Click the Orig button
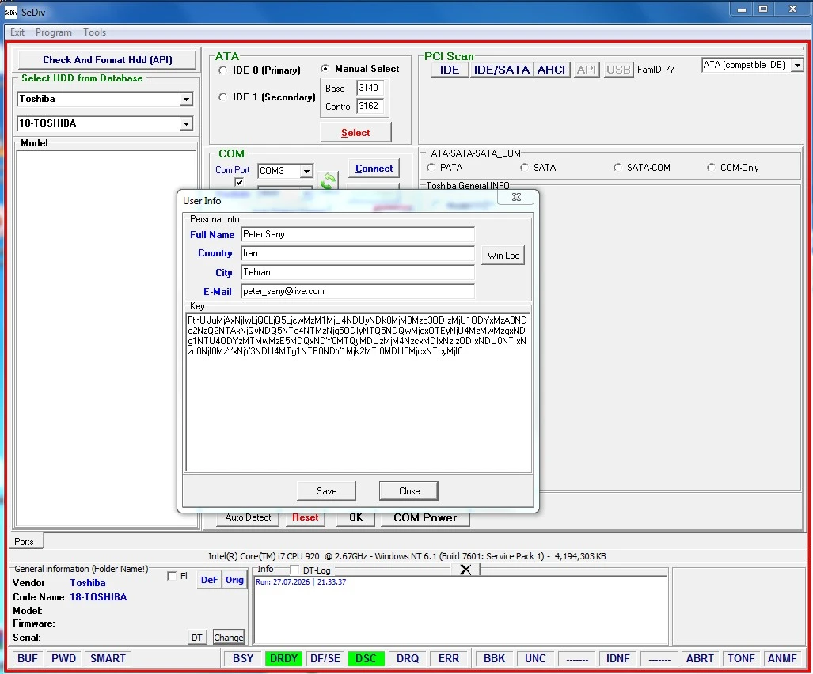813x674 pixels. coord(234,580)
